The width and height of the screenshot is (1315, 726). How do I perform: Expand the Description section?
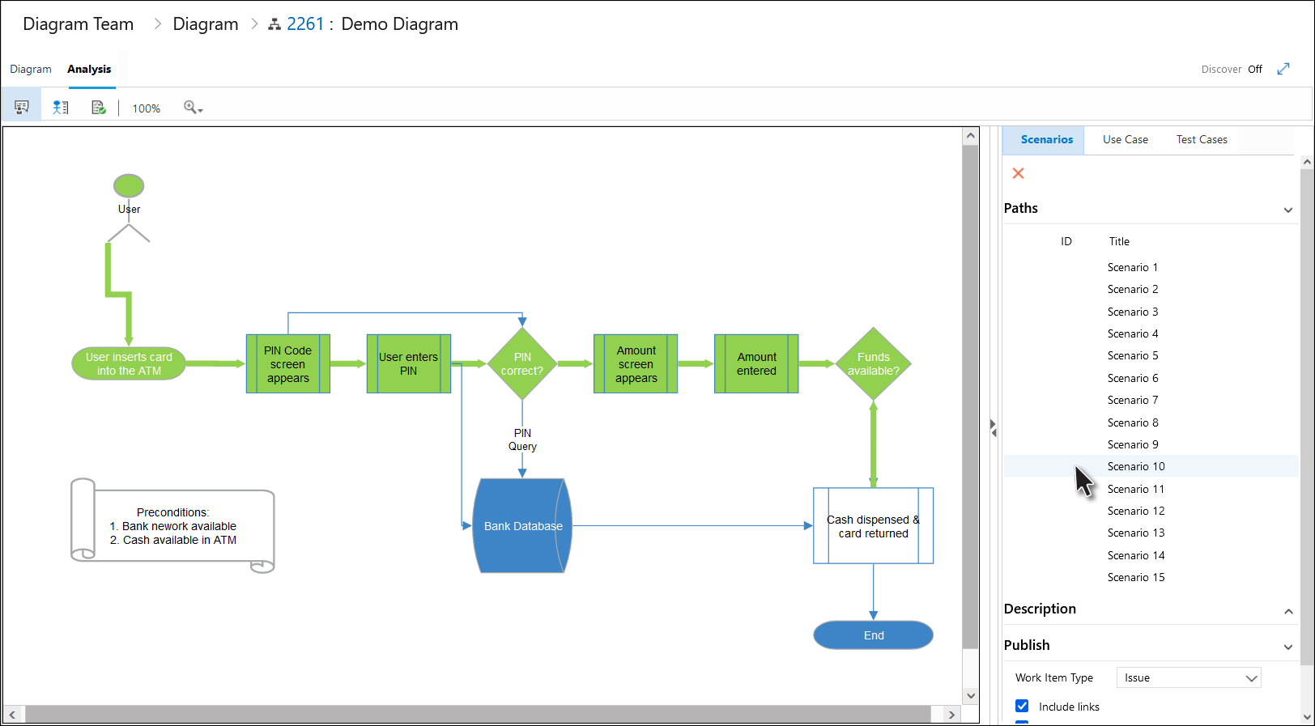point(1287,611)
